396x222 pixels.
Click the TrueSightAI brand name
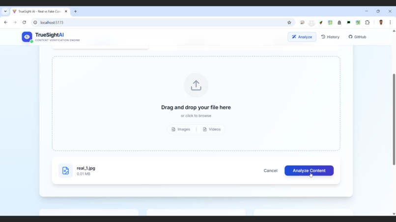pyautogui.click(x=50, y=35)
